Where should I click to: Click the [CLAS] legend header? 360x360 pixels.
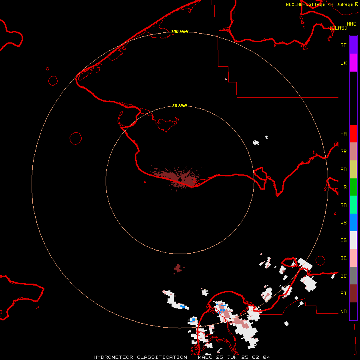click(338, 28)
